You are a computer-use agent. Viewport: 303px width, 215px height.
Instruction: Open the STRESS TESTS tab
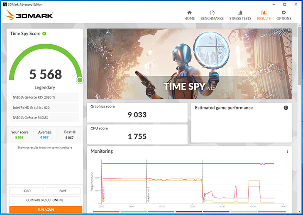point(240,15)
